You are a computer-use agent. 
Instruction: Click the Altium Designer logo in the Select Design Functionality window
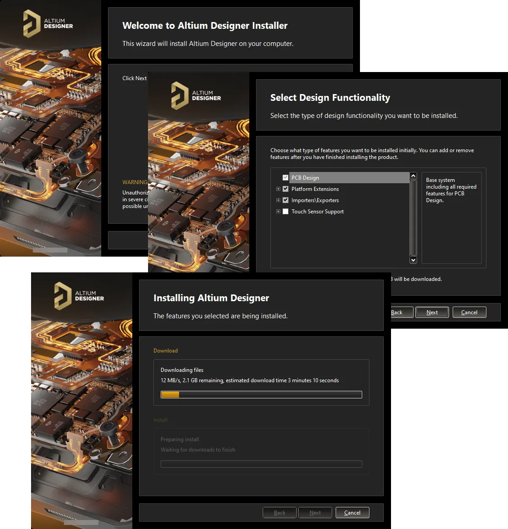[196, 95]
